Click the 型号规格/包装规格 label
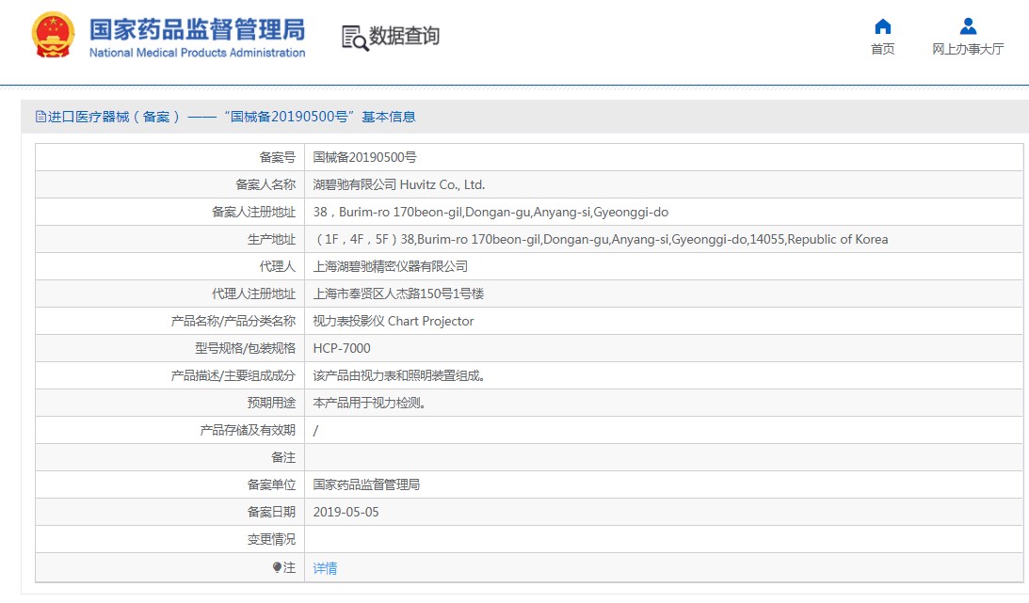Viewport: 1029px width, 603px height. [246, 349]
